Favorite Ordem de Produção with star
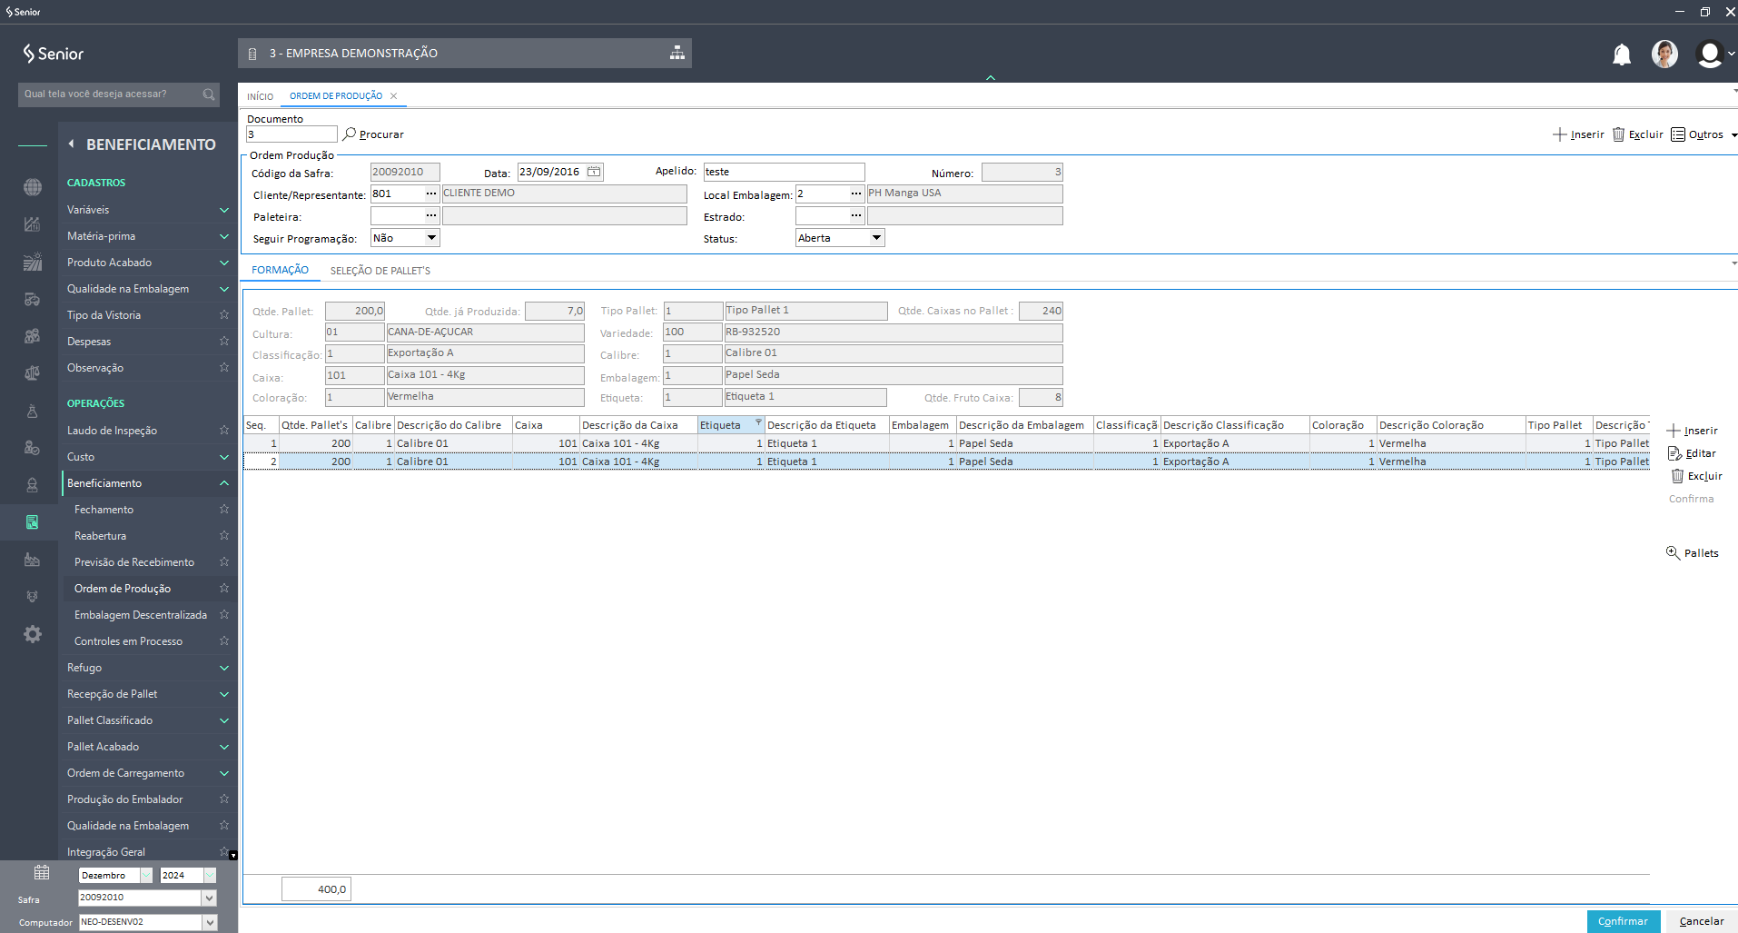This screenshot has height=933, width=1738. click(x=223, y=589)
